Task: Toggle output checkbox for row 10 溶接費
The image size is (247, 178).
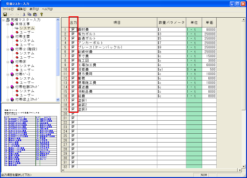Action: [73, 69]
